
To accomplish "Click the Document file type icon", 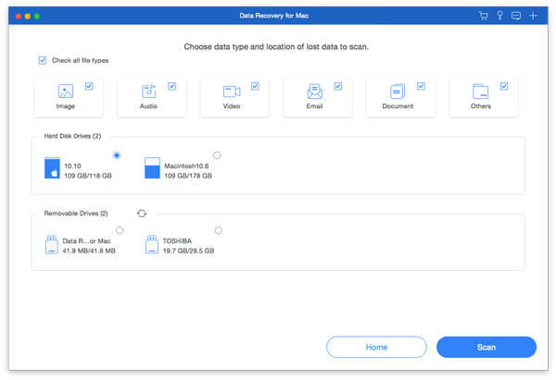I will [x=398, y=91].
